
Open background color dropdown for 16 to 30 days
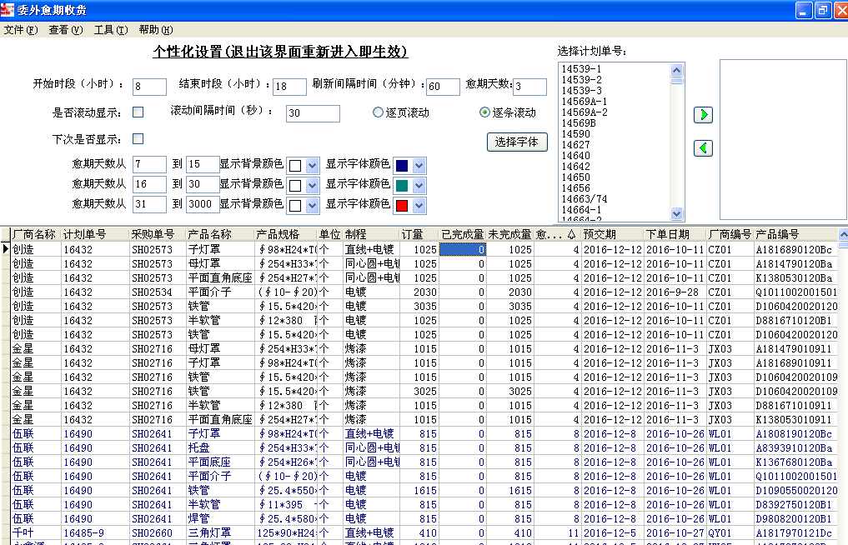click(x=312, y=186)
